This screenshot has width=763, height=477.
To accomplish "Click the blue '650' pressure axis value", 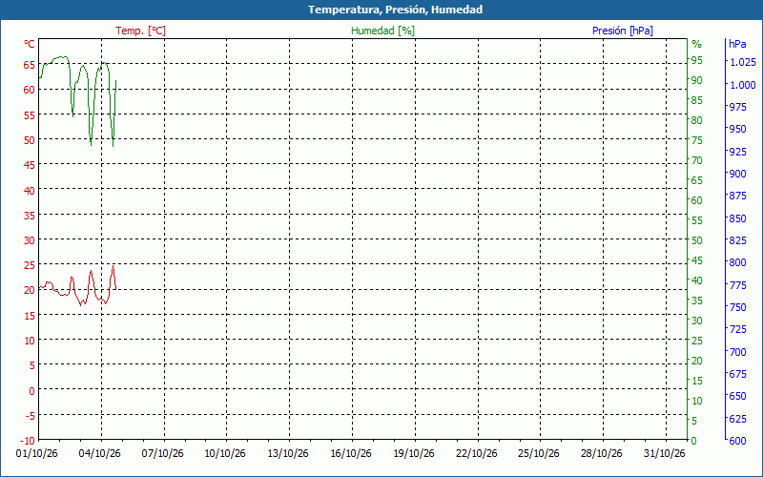I will (x=737, y=396).
